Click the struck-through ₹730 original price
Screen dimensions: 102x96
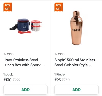click(66, 80)
